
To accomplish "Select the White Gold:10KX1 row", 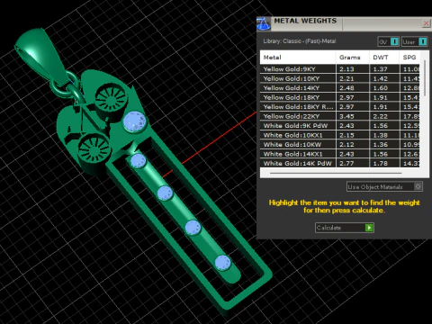I will (339, 135).
